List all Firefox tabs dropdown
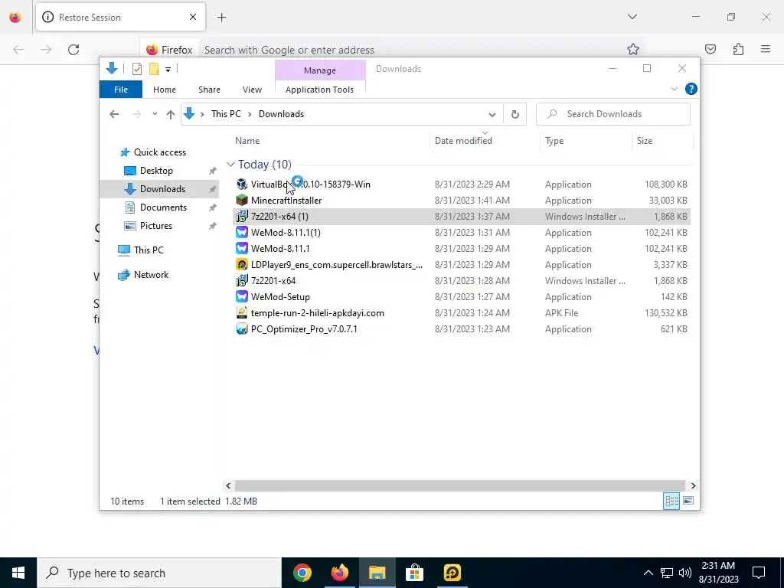 click(x=632, y=17)
